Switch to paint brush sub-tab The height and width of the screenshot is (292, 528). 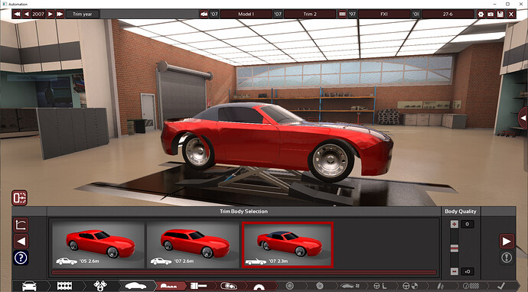point(199,286)
